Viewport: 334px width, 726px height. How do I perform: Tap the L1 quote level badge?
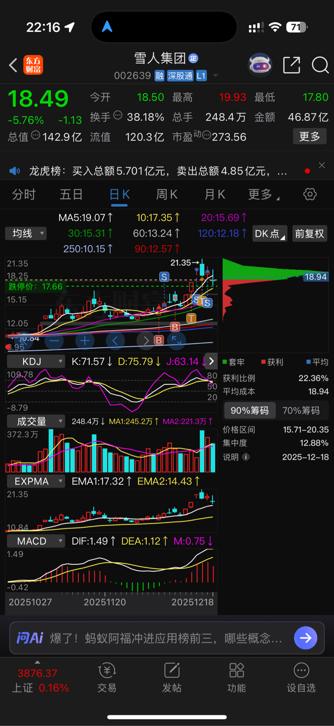pos(201,76)
